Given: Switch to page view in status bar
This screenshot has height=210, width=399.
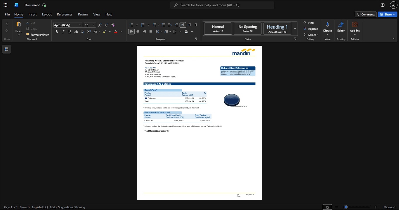Looking at the screenshot, I should tap(327, 207).
